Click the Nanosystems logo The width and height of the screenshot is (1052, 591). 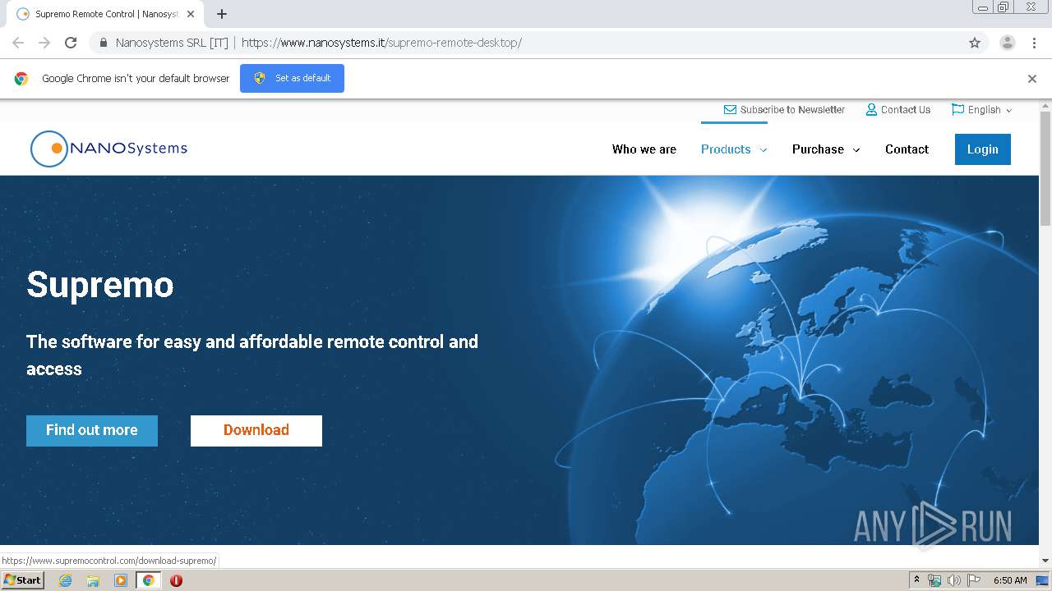tap(108, 149)
